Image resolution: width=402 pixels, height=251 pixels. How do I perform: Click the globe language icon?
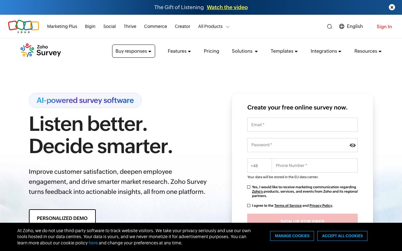(342, 26)
